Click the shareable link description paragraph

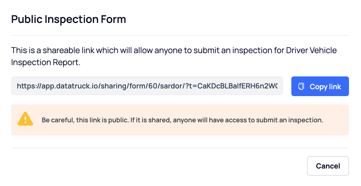click(174, 56)
